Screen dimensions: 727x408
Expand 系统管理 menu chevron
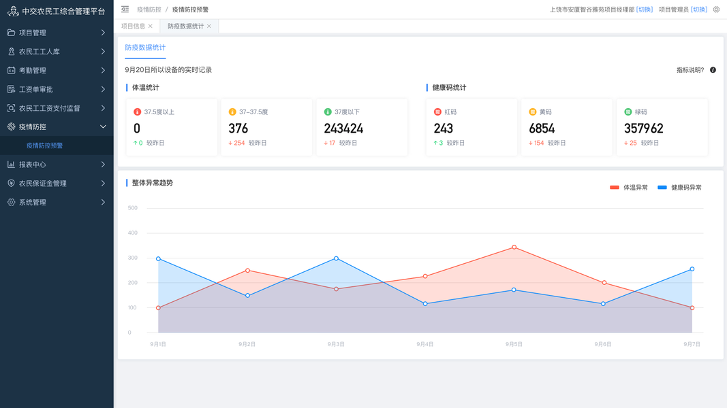tap(103, 202)
